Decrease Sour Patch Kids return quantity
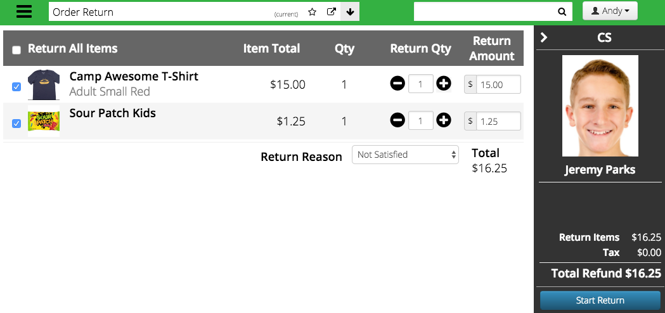This screenshot has height=313, width=665. (x=397, y=120)
